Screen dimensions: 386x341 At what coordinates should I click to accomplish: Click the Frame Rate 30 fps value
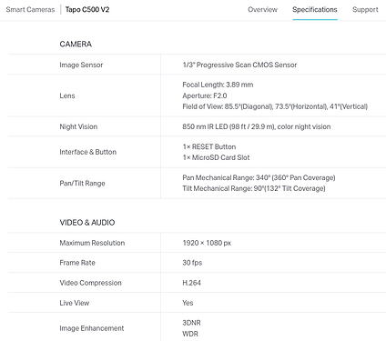192,263
